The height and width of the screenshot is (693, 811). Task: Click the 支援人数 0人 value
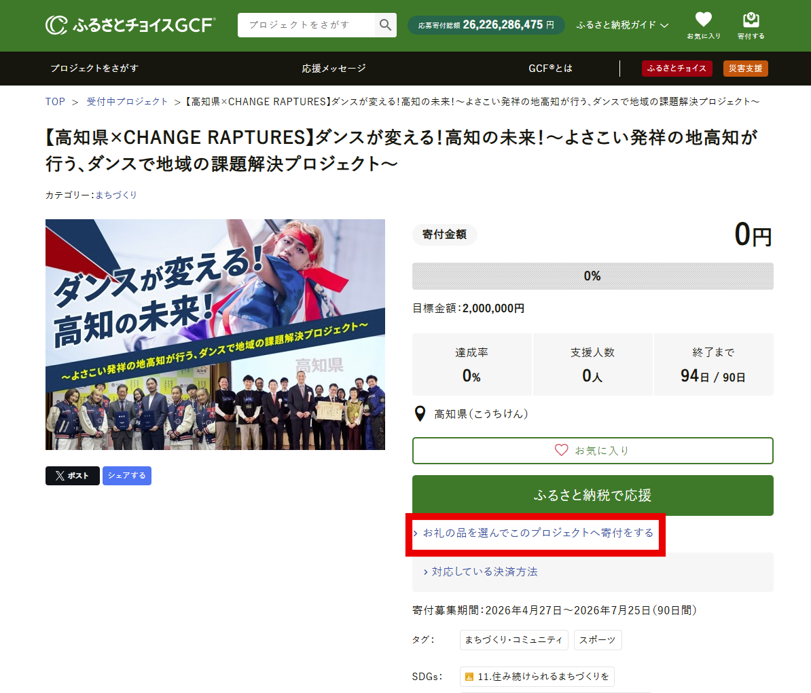pyautogui.click(x=592, y=376)
